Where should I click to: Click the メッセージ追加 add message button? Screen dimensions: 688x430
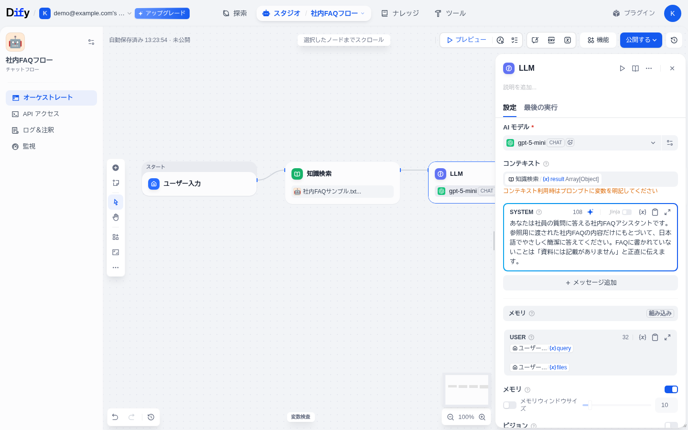pos(591,283)
